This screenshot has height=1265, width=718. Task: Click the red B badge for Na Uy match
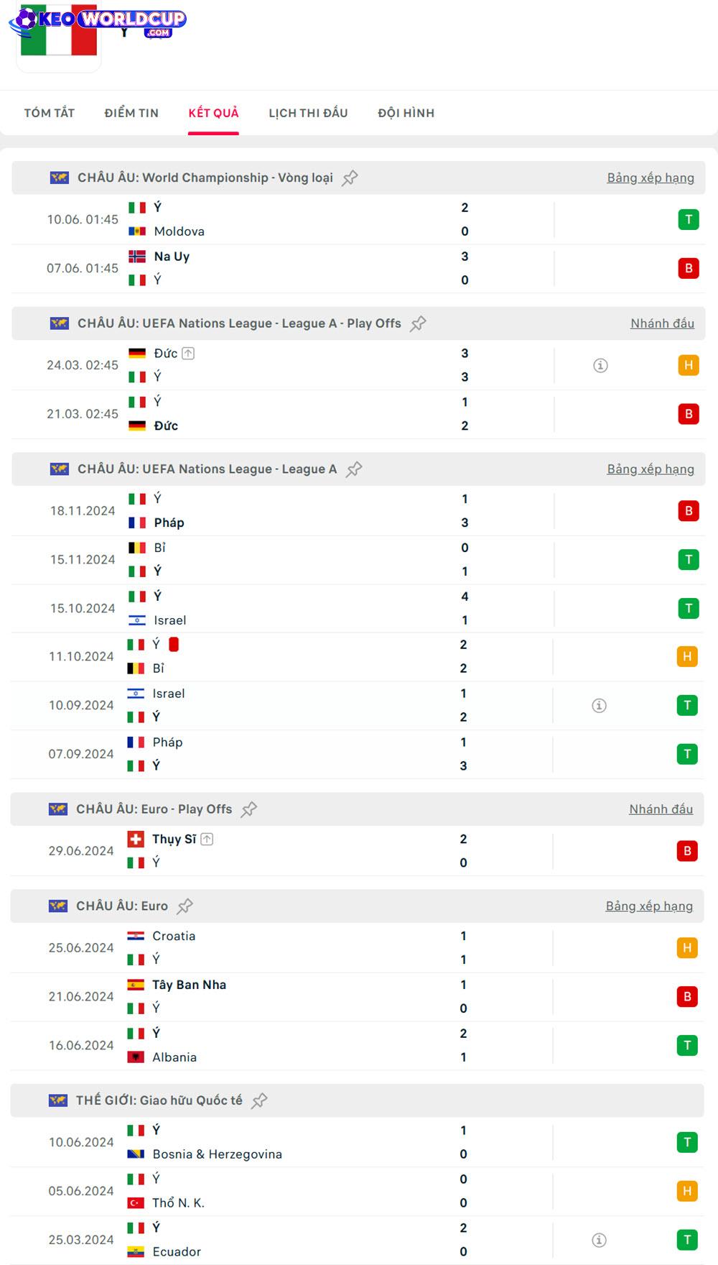(689, 268)
